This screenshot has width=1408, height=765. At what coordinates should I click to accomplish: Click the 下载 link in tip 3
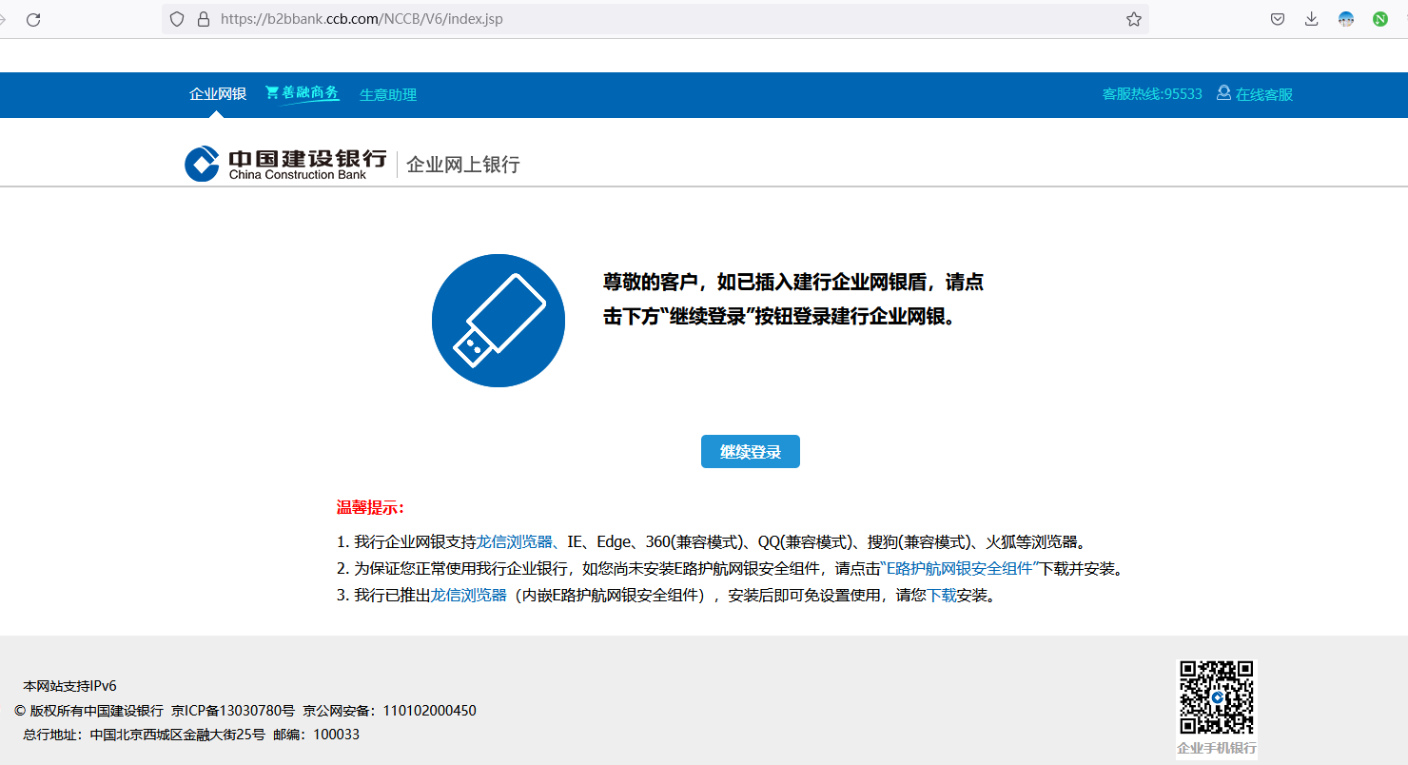coord(942,596)
